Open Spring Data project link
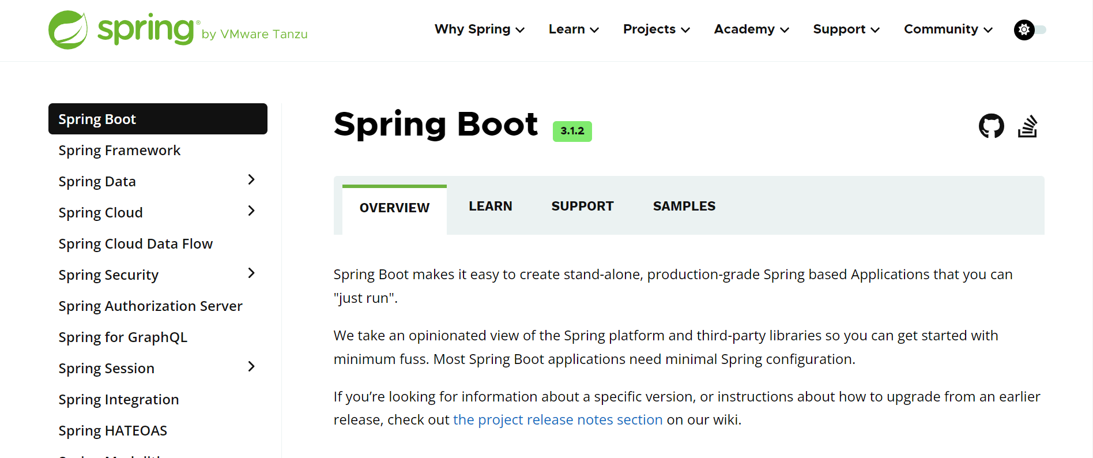The image size is (1093, 458). pyautogui.click(x=97, y=182)
